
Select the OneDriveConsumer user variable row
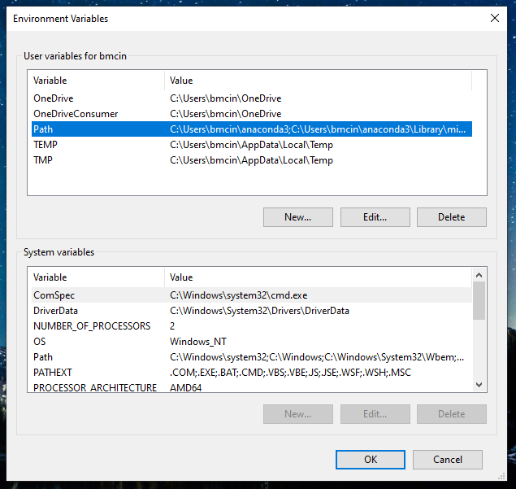(x=76, y=114)
